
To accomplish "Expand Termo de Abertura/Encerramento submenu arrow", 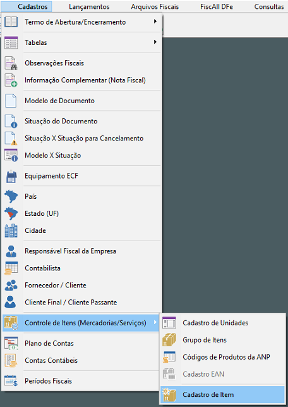I will [x=155, y=22].
